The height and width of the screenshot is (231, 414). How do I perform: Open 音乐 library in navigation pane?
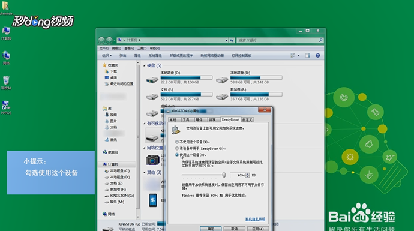(113, 140)
